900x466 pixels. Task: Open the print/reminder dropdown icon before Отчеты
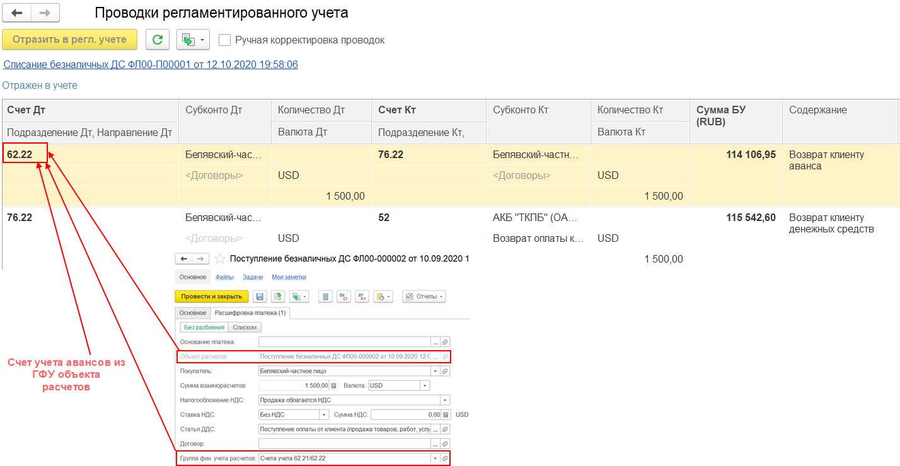click(383, 297)
